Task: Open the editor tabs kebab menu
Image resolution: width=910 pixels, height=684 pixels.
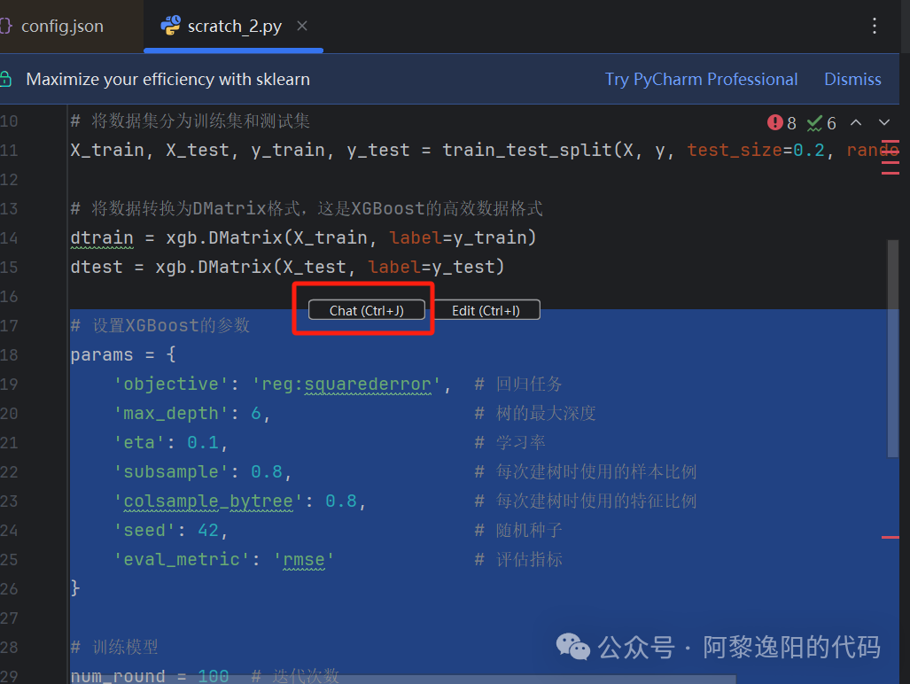Action: pyautogui.click(x=874, y=26)
